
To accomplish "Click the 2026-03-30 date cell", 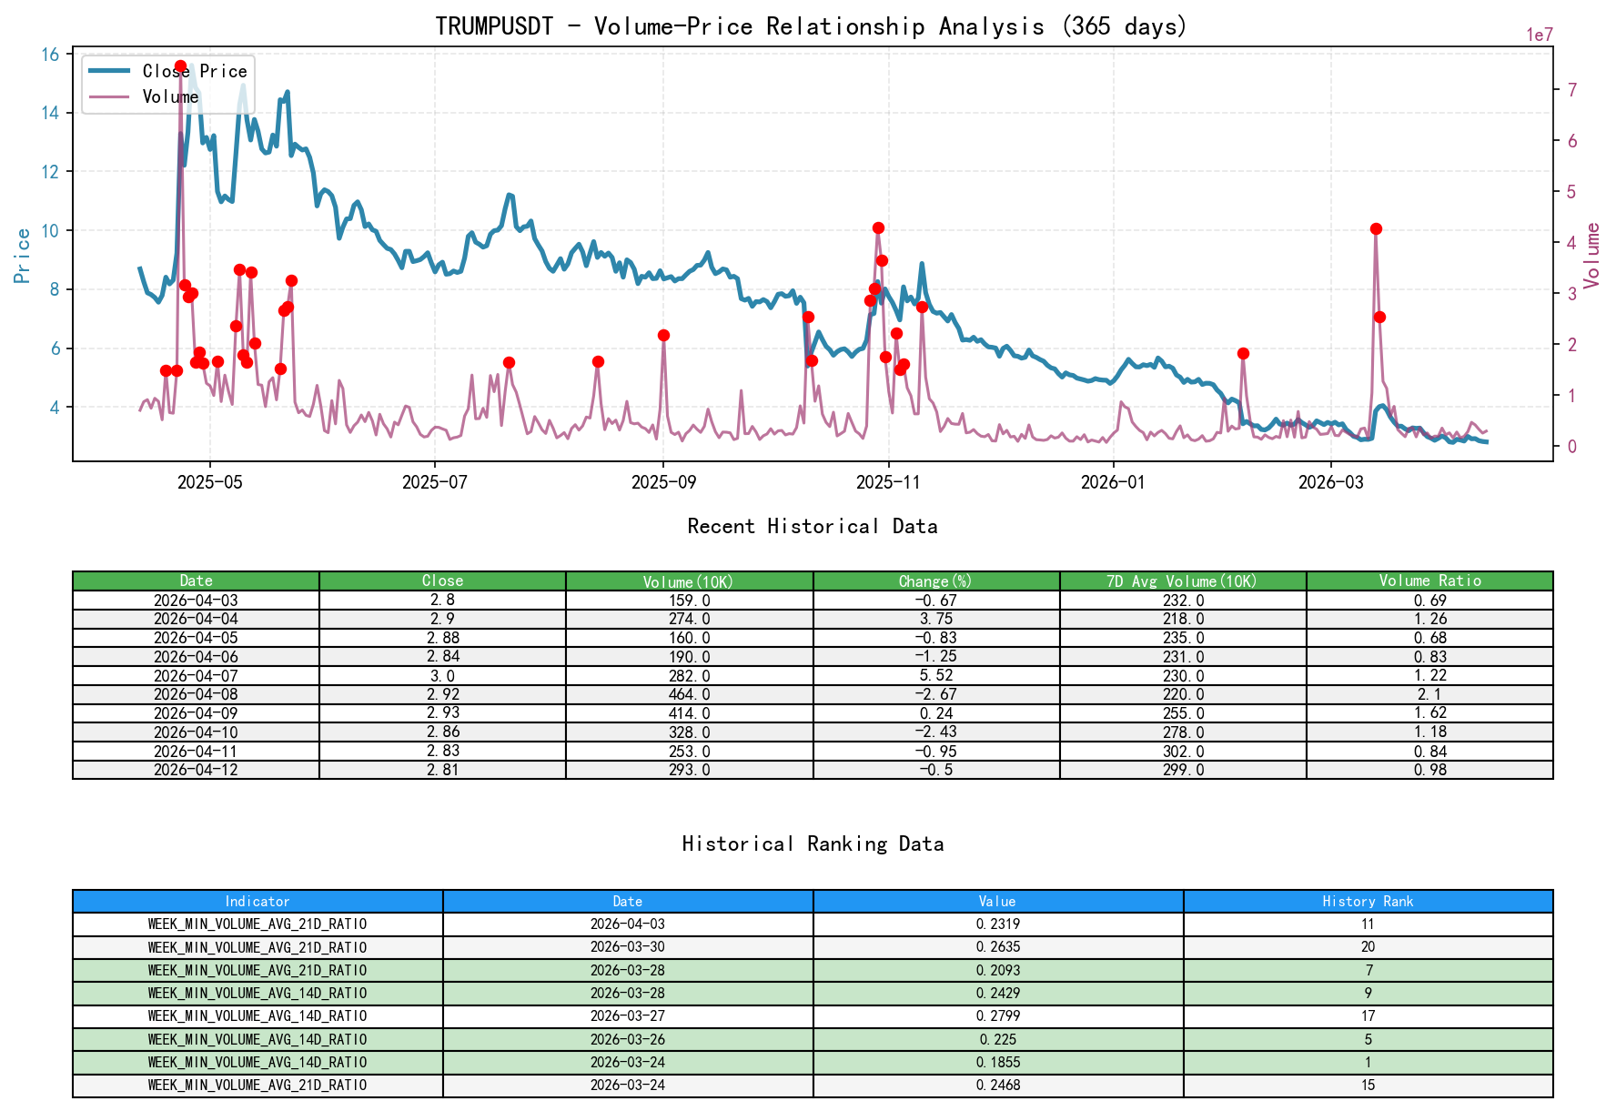I will click(628, 947).
